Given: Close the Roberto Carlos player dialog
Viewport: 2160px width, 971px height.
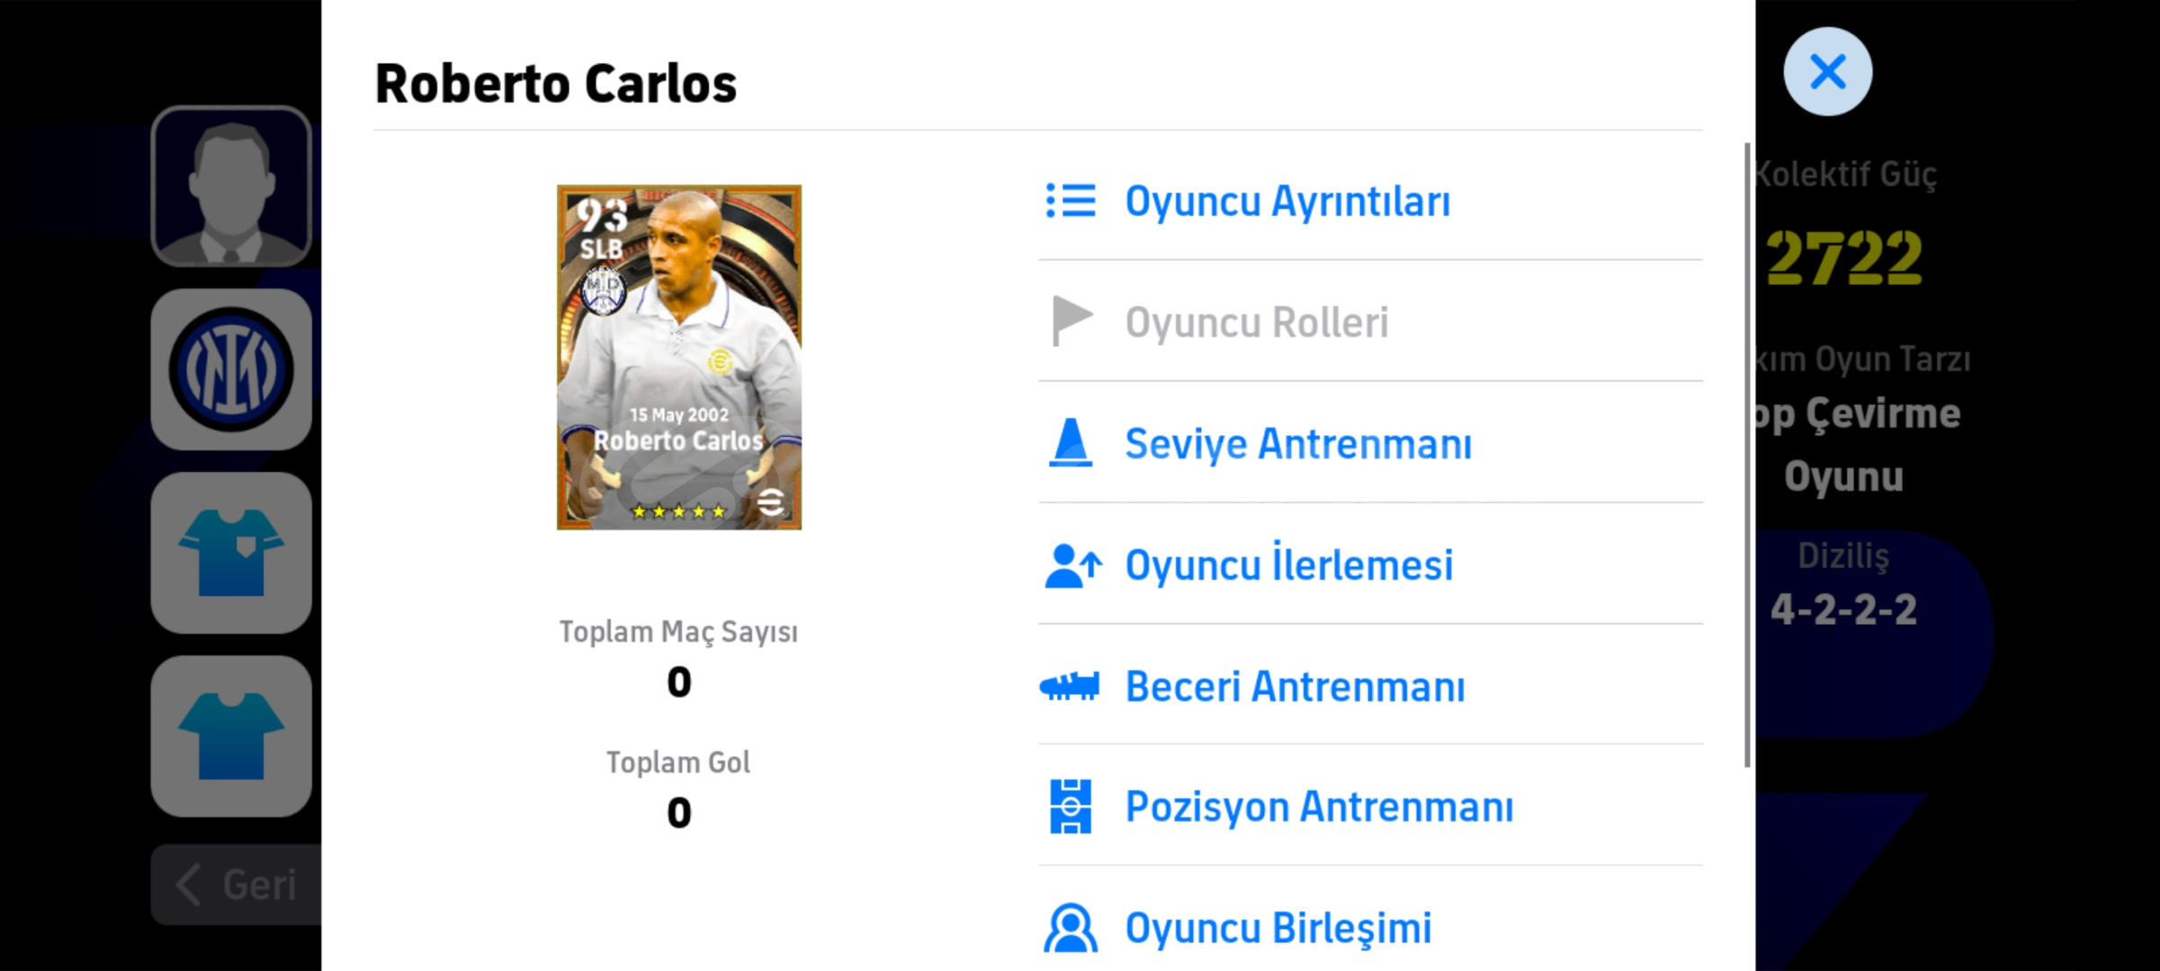Looking at the screenshot, I should point(1827,71).
